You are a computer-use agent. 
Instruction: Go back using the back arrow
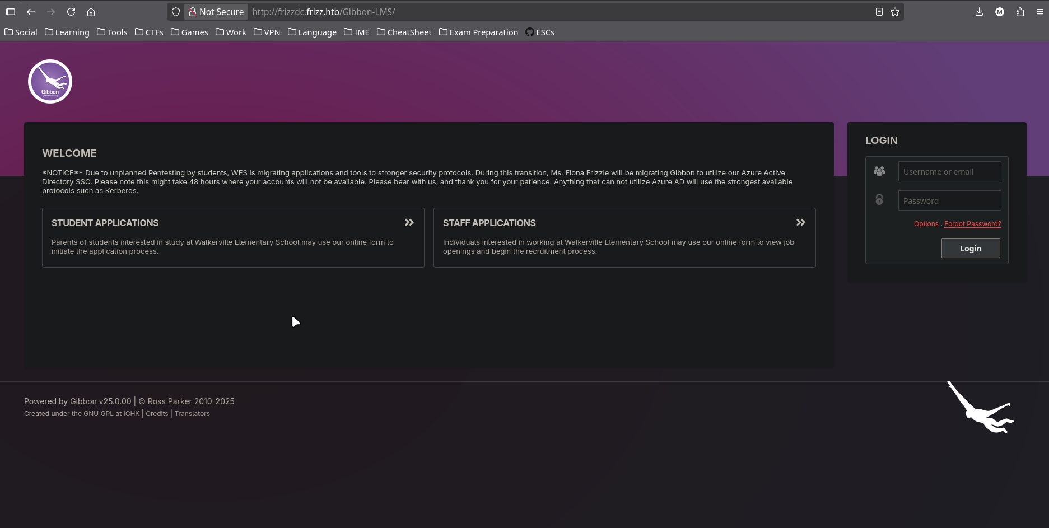point(31,12)
